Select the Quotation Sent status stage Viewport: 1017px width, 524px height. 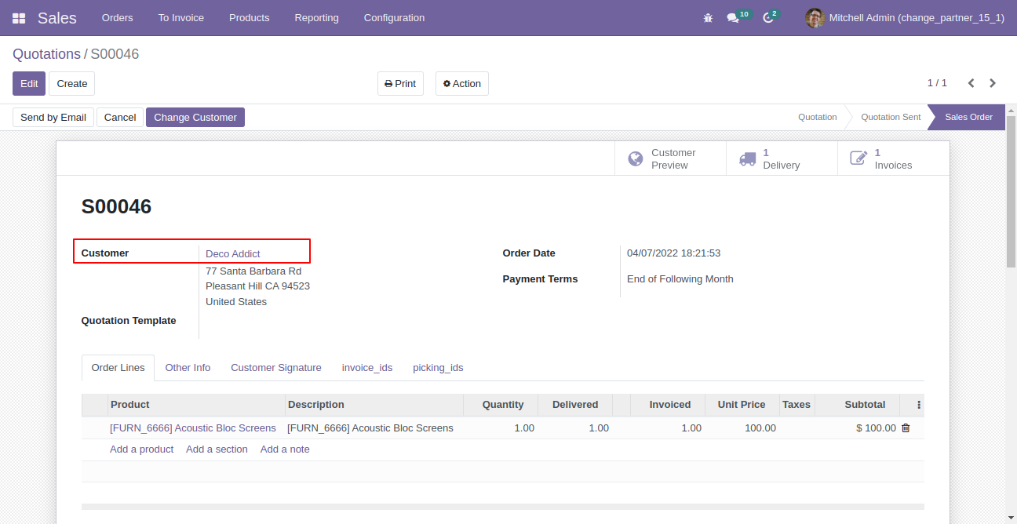pyautogui.click(x=891, y=117)
